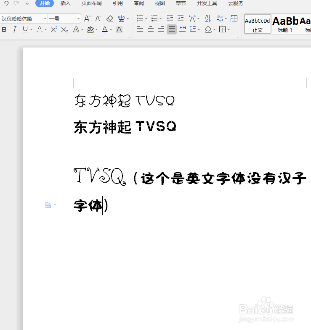Toggle Bold formatting
The image size is (311, 330).
coord(4,29)
